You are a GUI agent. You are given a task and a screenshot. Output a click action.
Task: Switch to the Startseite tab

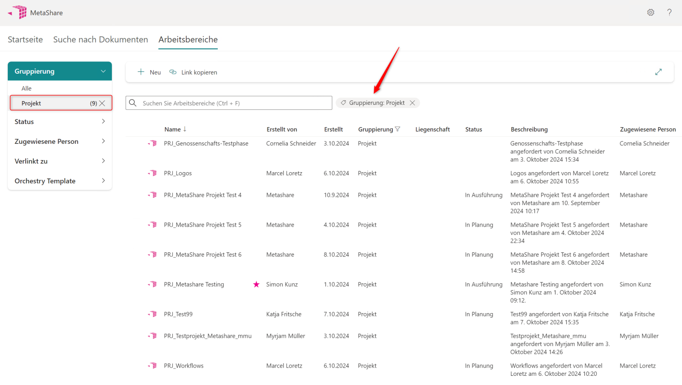(25, 39)
